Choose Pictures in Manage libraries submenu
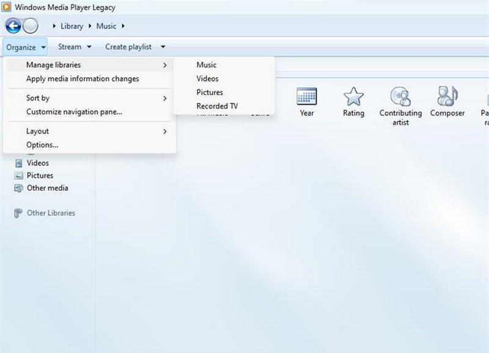489x353 pixels. click(x=224, y=93)
